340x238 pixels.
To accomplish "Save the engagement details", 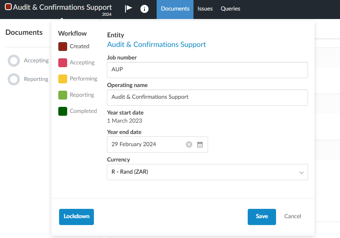I will (261, 217).
